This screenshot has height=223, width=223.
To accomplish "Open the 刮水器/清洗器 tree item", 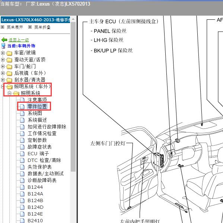I will [30, 80].
